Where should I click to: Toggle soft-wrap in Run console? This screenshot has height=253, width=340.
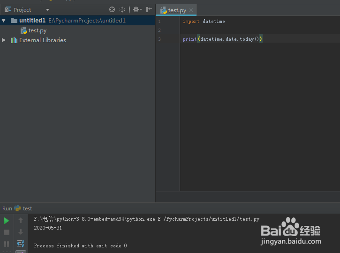pyautogui.click(x=21, y=244)
